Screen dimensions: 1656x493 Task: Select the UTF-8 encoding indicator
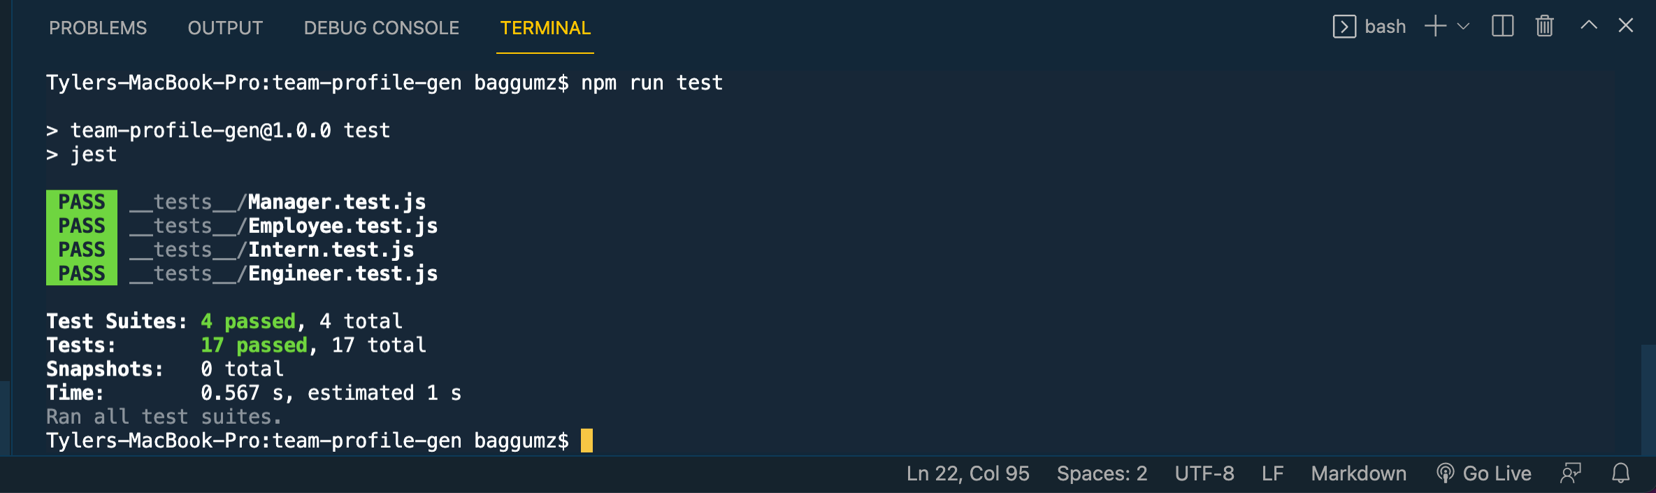click(x=1204, y=473)
